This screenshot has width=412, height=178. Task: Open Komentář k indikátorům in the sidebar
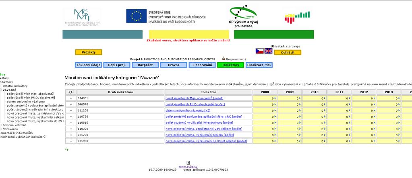(x=16, y=133)
